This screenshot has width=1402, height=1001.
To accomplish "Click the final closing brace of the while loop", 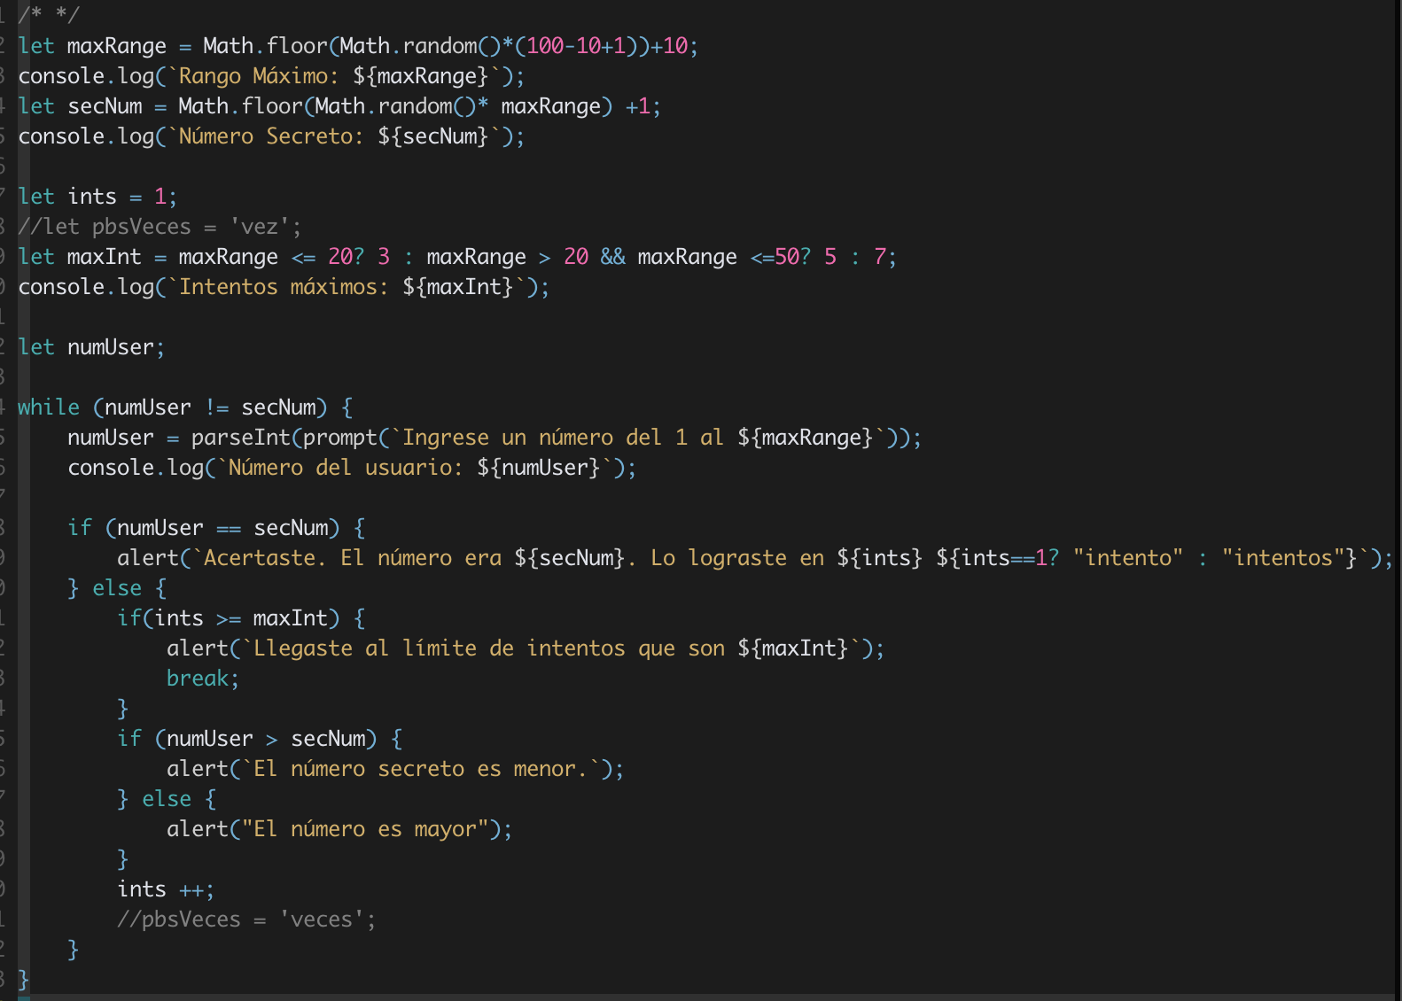I will click(23, 980).
